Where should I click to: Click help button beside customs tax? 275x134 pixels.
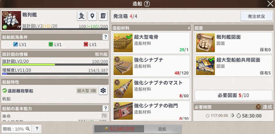click(37, 129)
